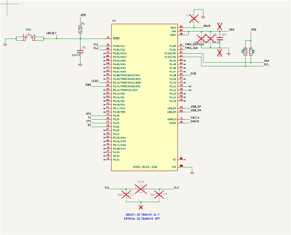Select the LED2 net label

(95, 81)
